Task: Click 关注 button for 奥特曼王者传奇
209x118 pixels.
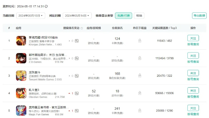Action: (x=193, y=108)
